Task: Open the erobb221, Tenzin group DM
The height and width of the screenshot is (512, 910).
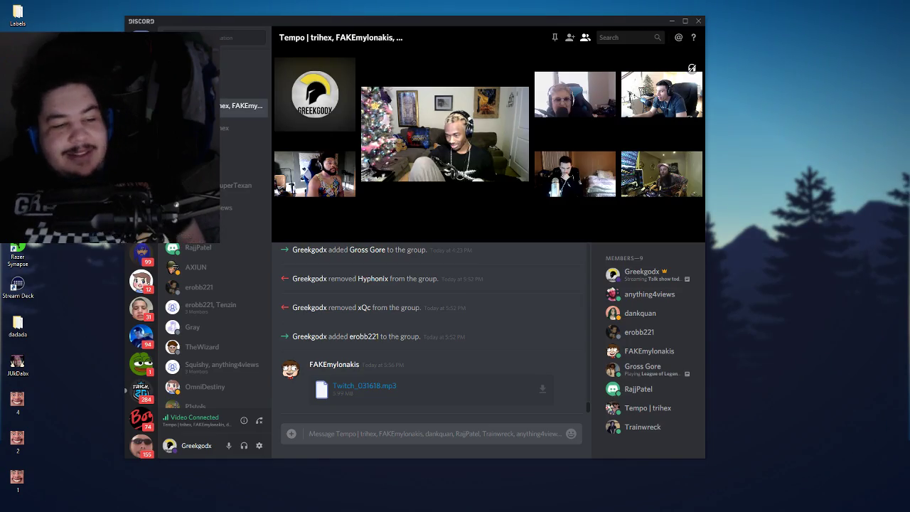Action: pyautogui.click(x=213, y=307)
